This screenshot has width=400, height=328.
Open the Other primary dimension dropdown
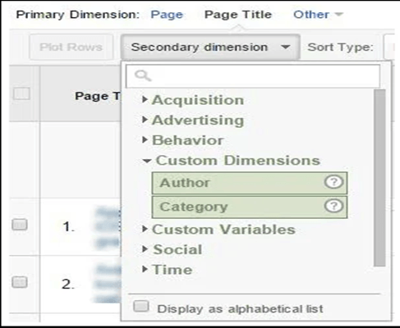pos(318,15)
